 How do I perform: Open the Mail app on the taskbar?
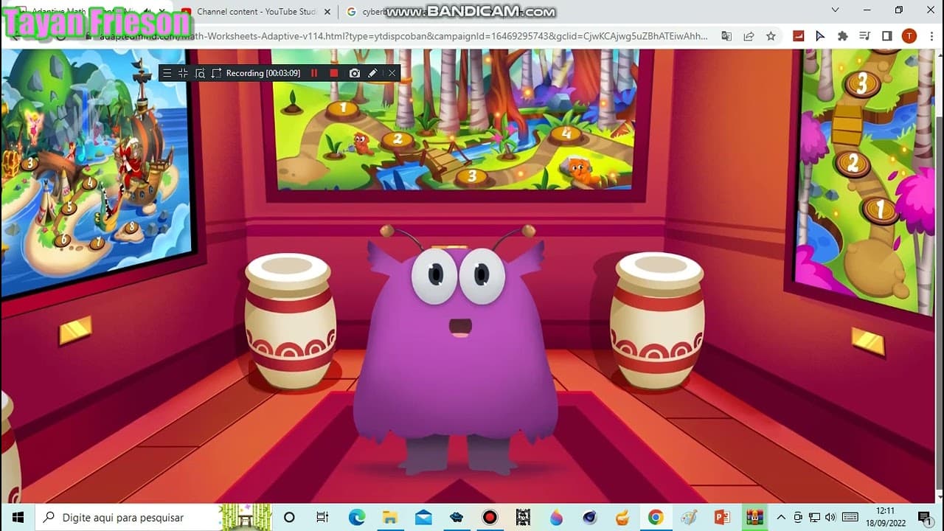point(423,517)
